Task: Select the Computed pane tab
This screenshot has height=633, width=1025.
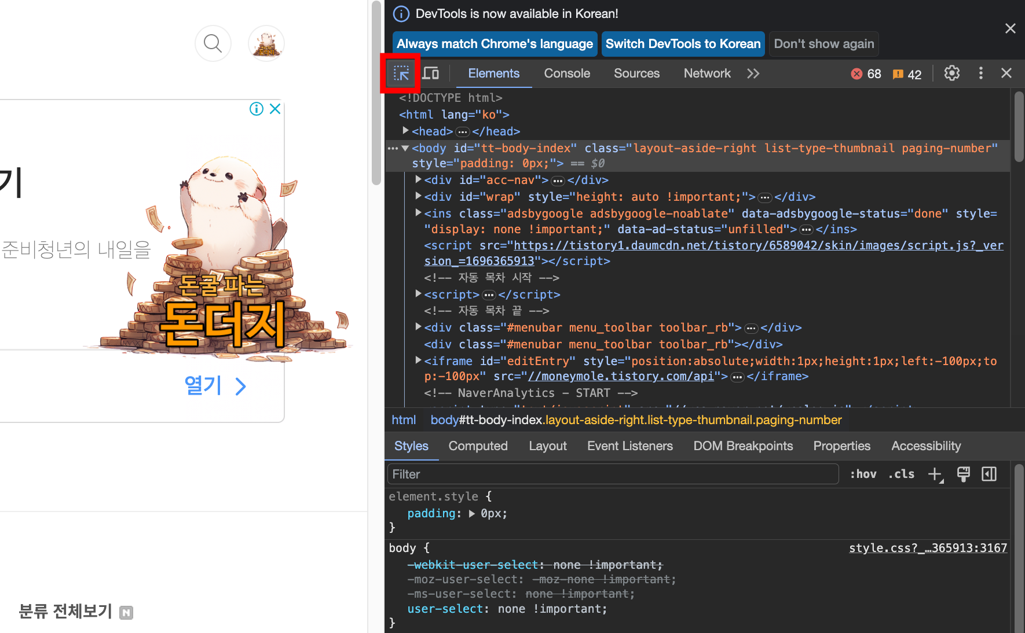Action: point(478,446)
